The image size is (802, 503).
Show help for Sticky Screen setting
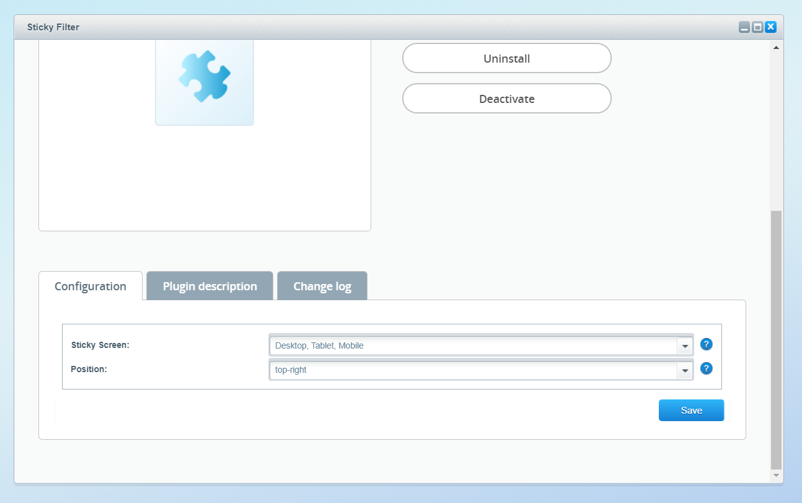706,344
